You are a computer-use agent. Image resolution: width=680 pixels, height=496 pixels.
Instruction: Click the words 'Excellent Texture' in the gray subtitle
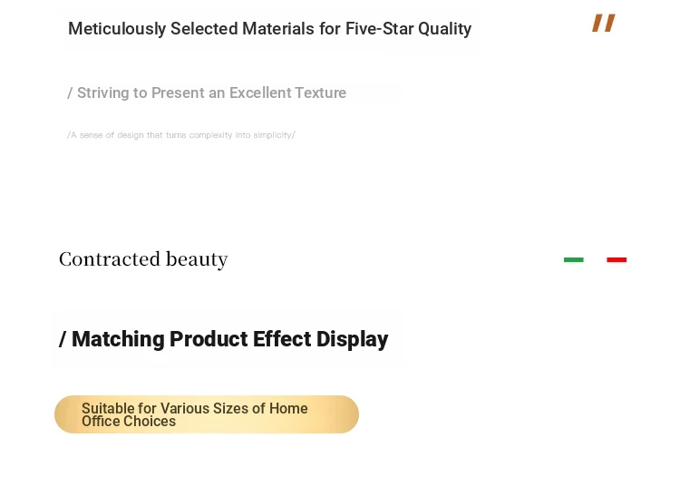(287, 92)
